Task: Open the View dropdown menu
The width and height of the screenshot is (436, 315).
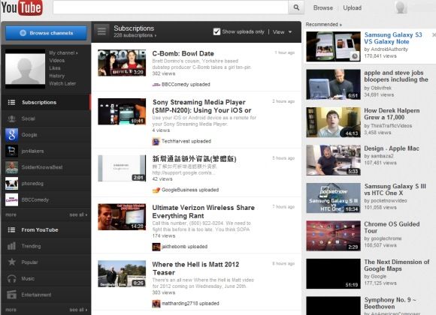Action: [282, 32]
